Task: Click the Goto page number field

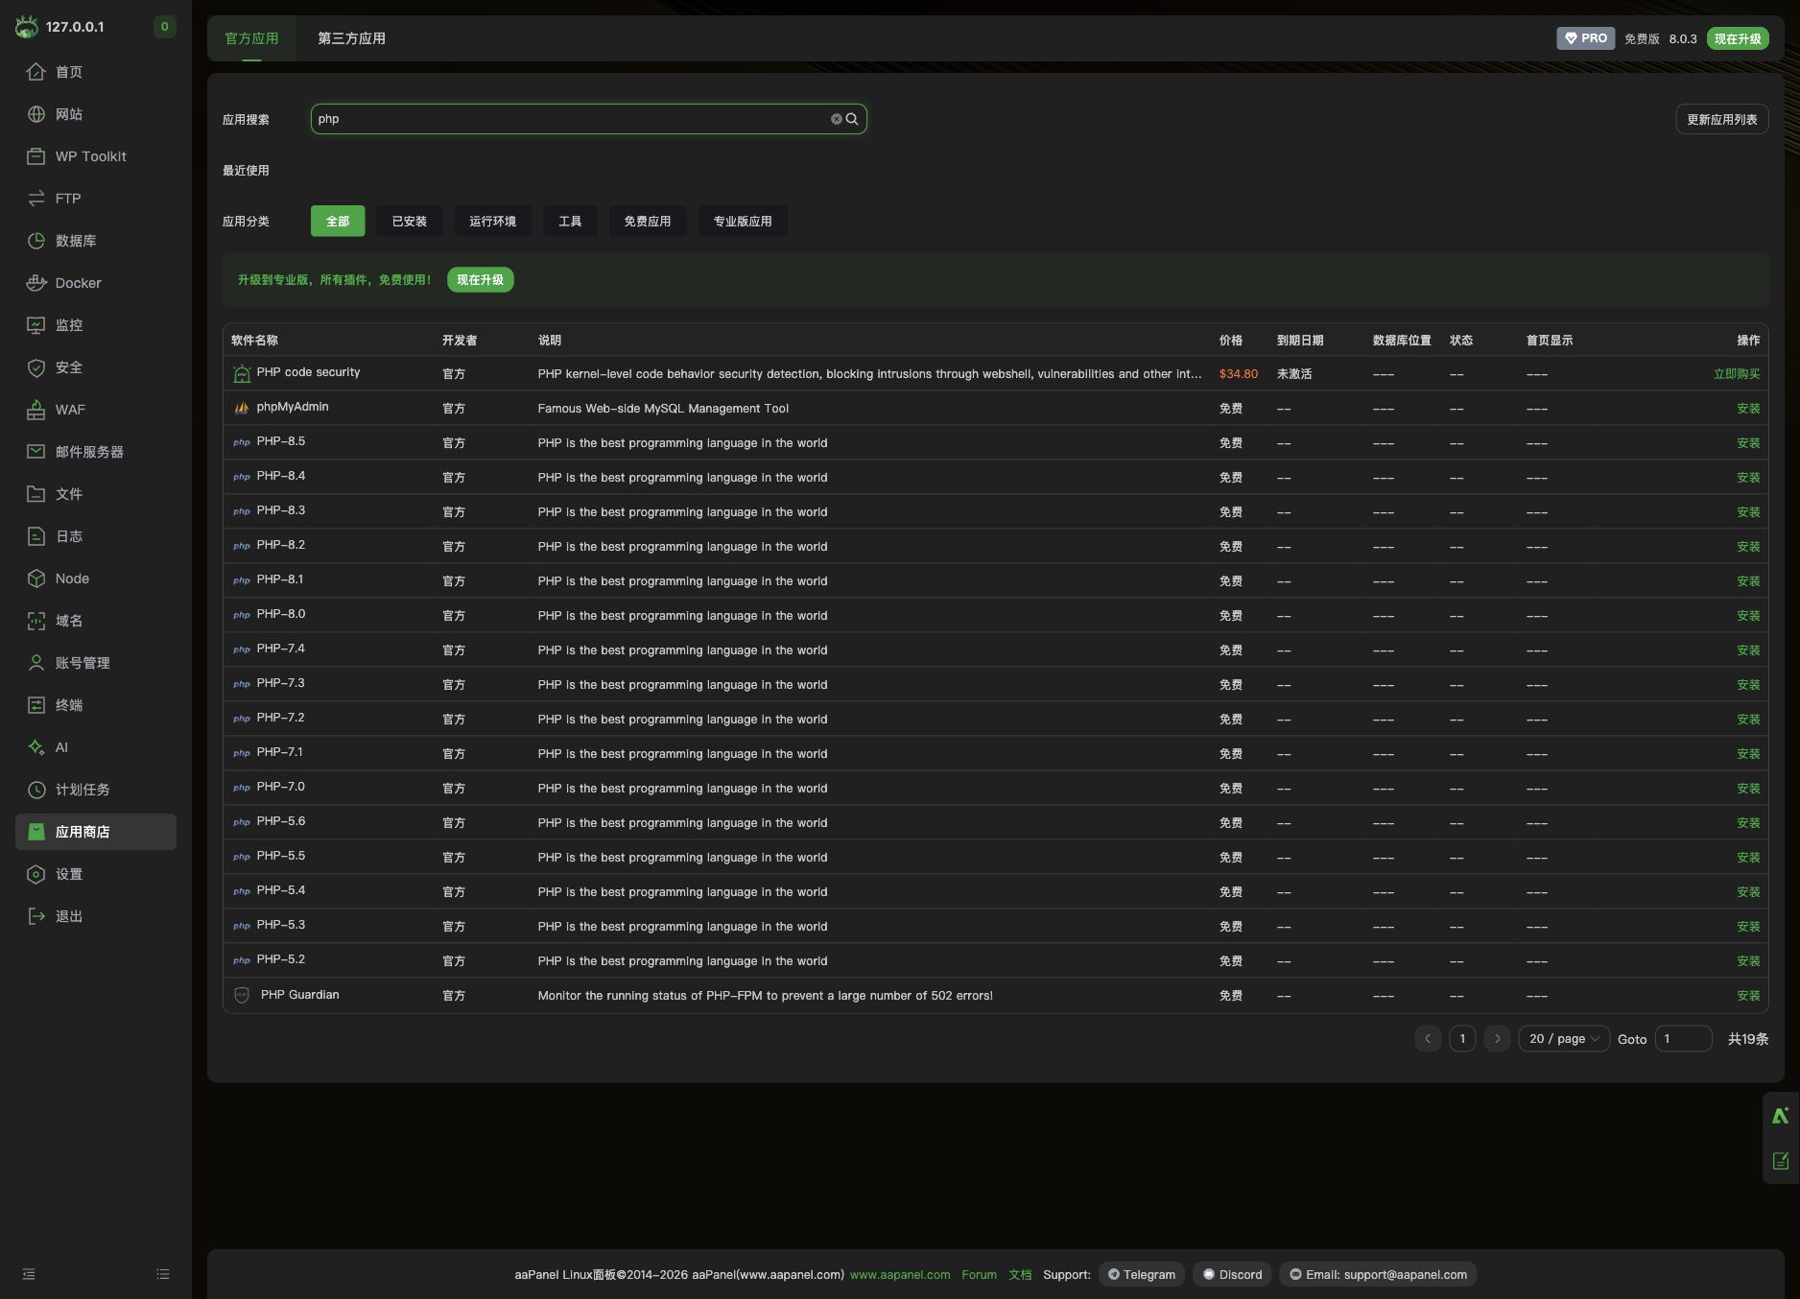Action: (x=1684, y=1039)
